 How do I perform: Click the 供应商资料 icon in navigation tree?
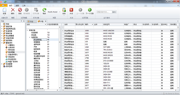click(6, 59)
